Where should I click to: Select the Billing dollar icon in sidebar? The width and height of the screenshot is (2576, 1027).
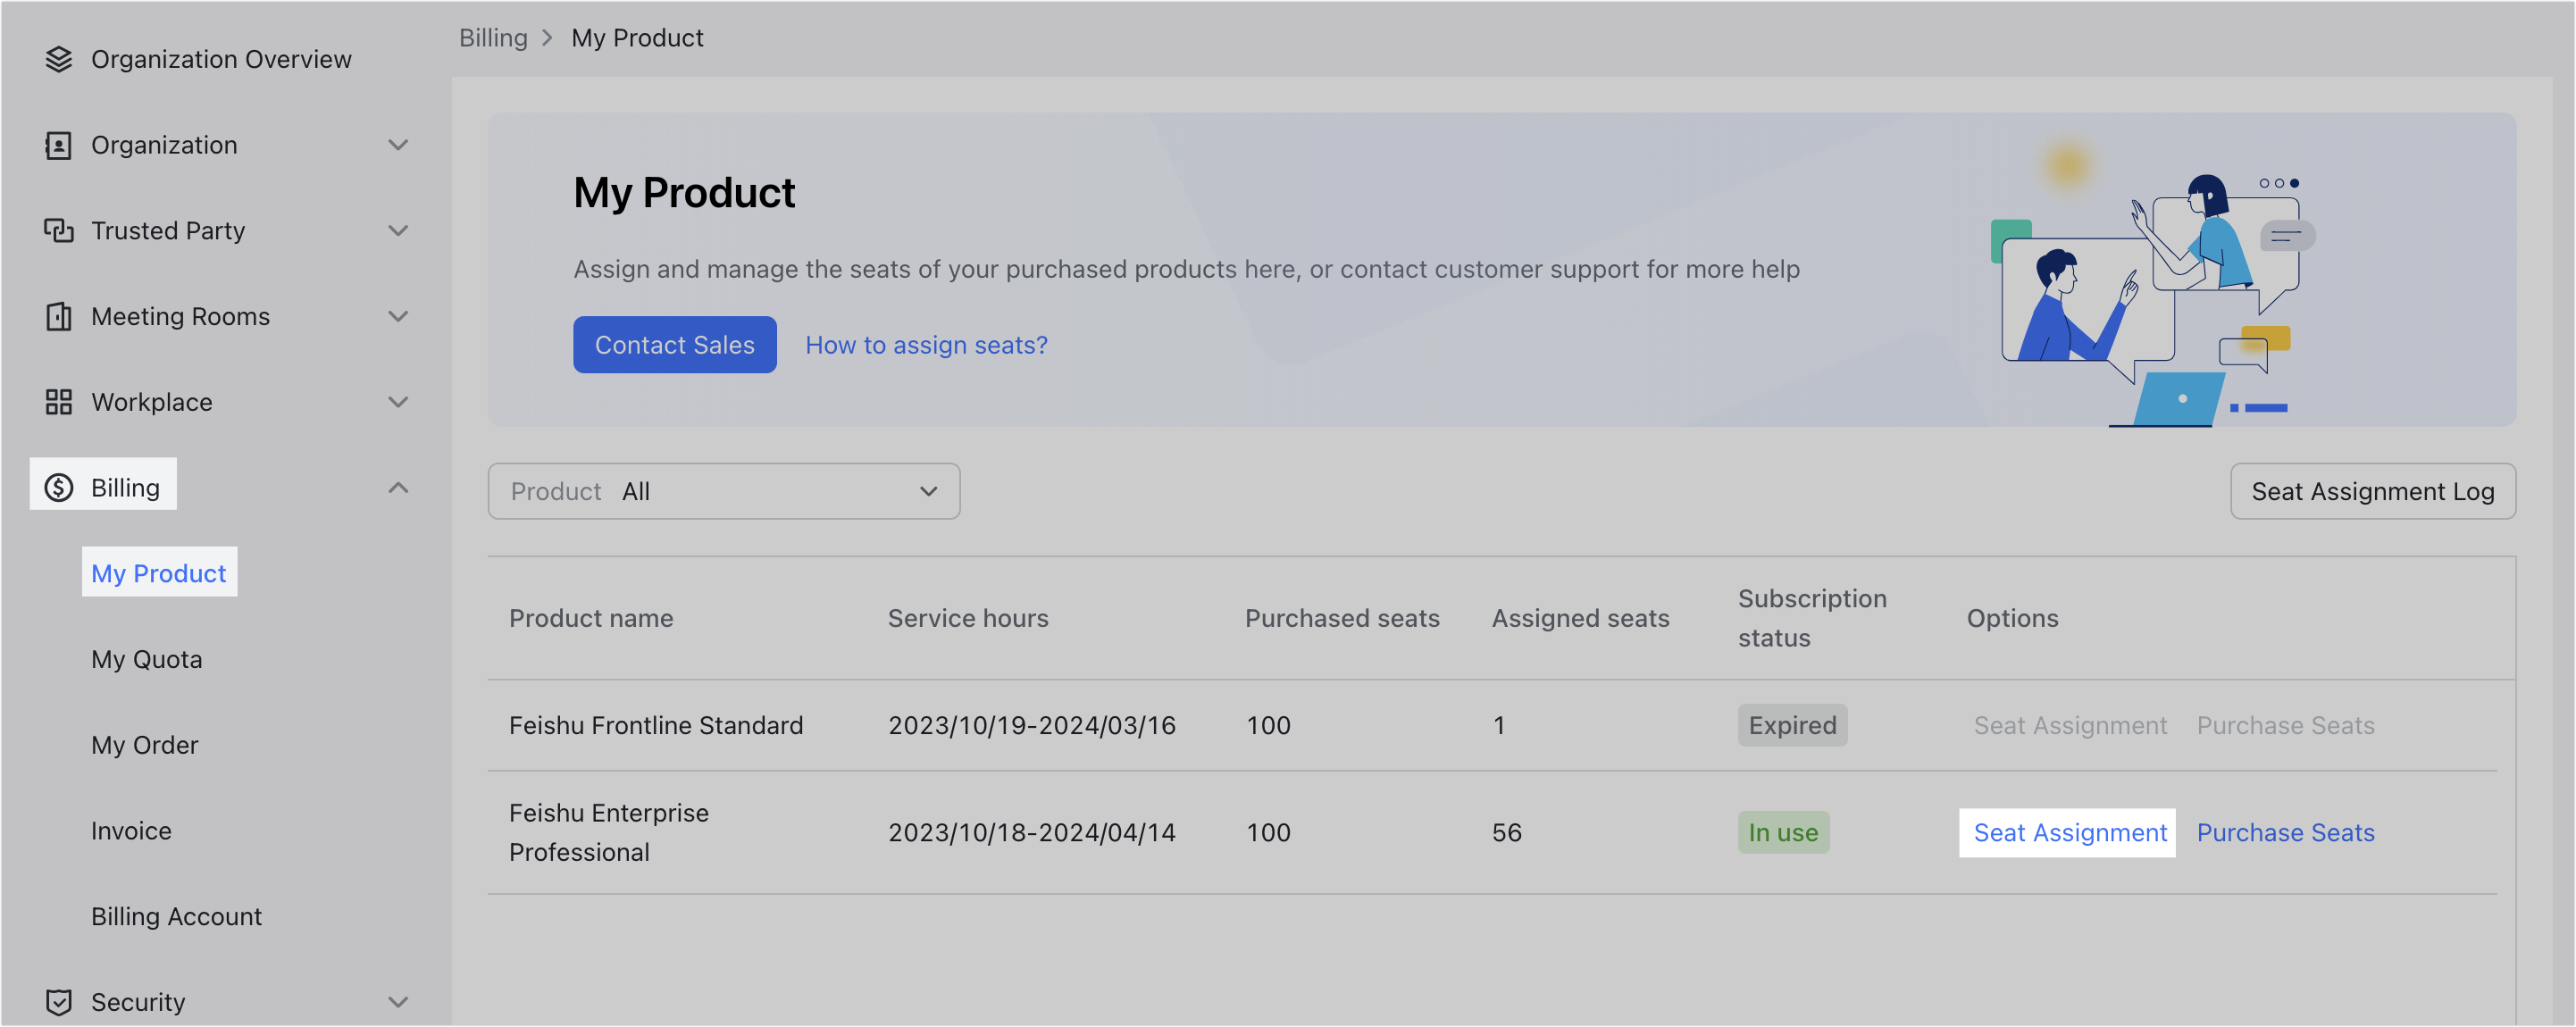[58, 487]
